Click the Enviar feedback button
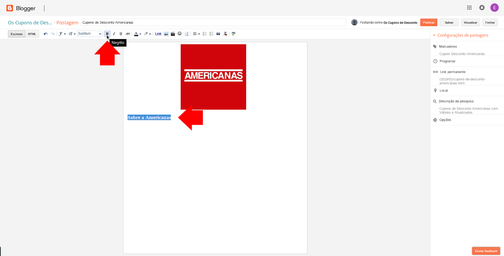 tap(486, 251)
